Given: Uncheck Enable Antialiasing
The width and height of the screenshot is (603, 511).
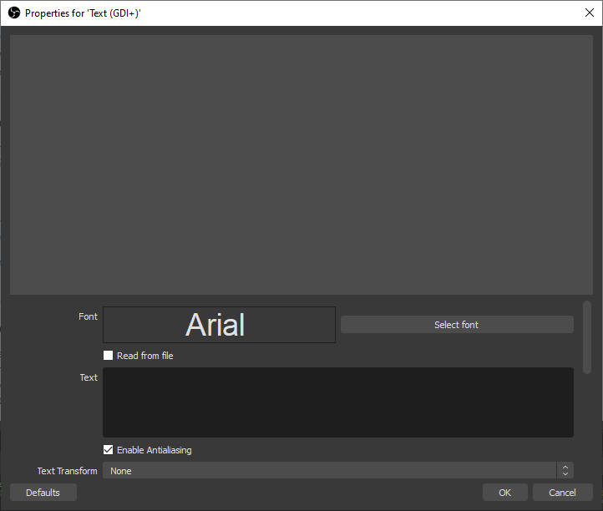Looking at the screenshot, I should pyautogui.click(x=108, y=450).
